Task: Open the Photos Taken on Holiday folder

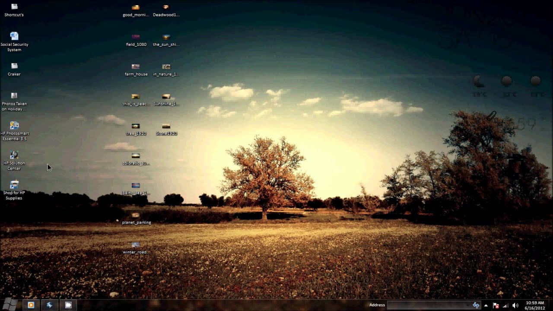Action: click(14, 96)
